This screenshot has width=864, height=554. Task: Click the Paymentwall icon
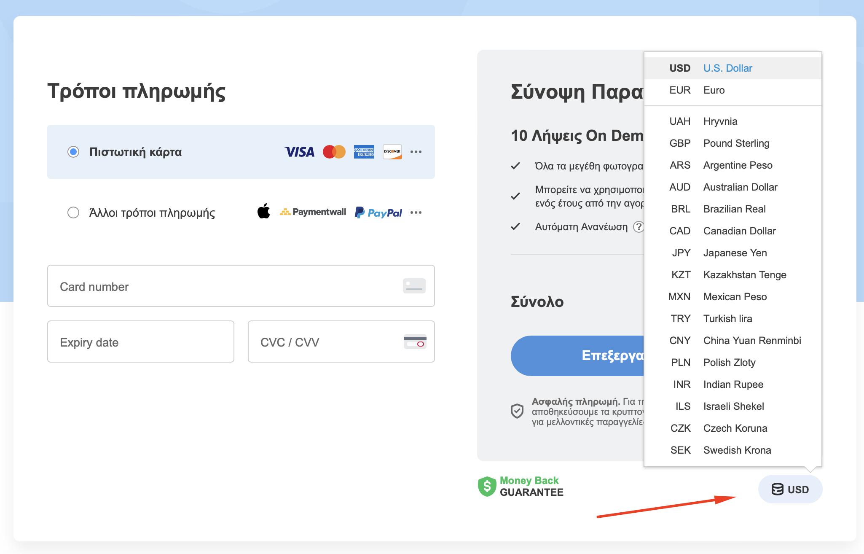pyautogui.click(x=313, y=212)
